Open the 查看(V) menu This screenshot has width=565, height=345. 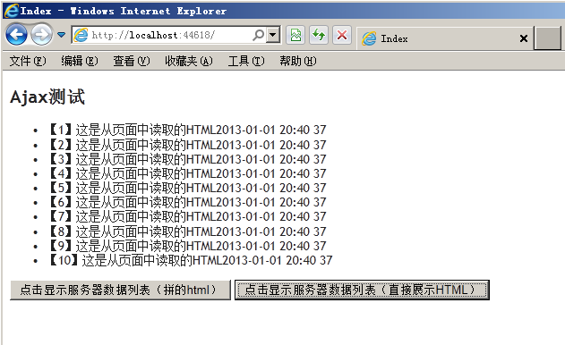click(x=131, y=61)
